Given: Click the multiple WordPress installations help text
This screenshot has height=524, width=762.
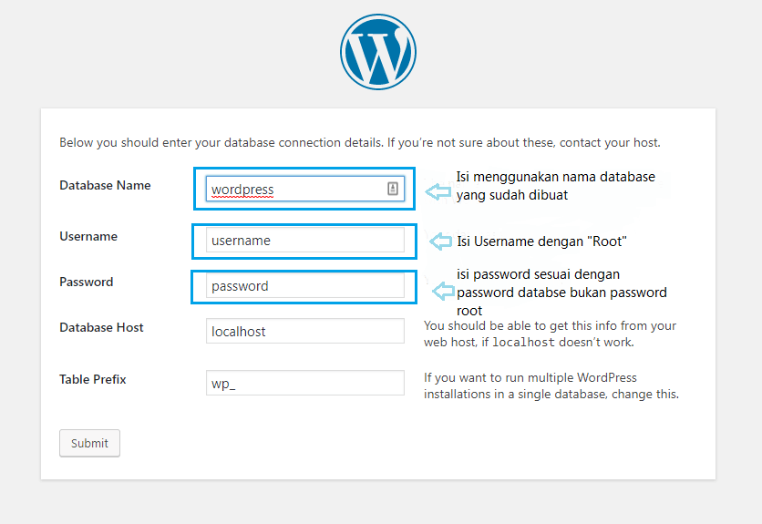Looking at the screenshot, I should click(551, 386).
